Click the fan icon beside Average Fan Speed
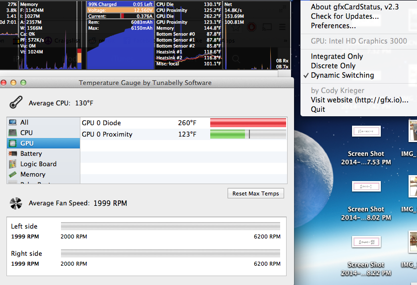This screenshot has height=285, width=417. [16, 203]
